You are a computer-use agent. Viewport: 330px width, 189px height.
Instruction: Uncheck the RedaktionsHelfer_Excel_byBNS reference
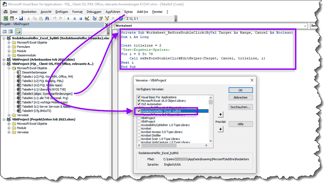pyautogui.click(x=139, y=111)
